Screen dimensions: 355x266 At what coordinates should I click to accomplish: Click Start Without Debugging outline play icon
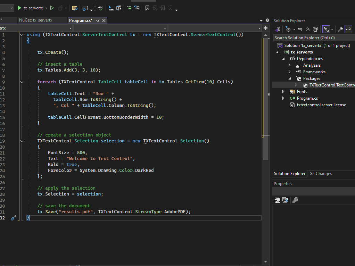pos(52,8)
